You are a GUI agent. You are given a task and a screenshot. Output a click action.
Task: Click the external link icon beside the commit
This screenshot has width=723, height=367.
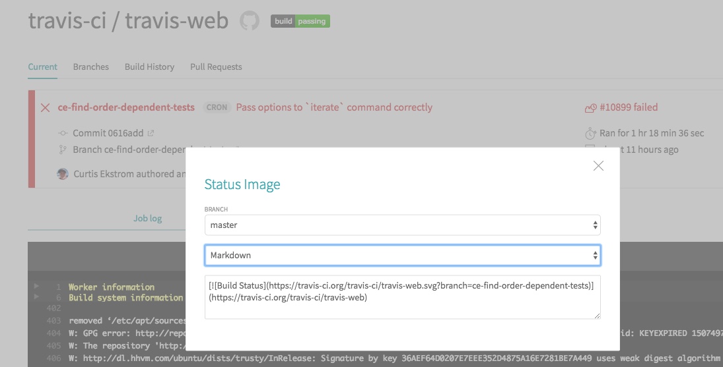(151, 133)
